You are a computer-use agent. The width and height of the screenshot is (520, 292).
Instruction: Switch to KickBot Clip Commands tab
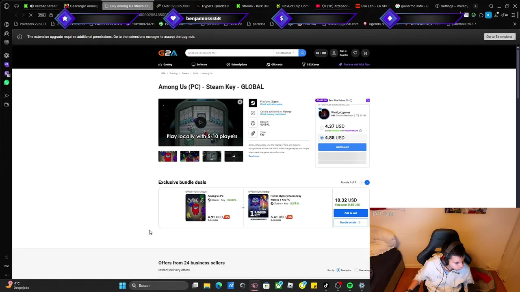[292, 6]
